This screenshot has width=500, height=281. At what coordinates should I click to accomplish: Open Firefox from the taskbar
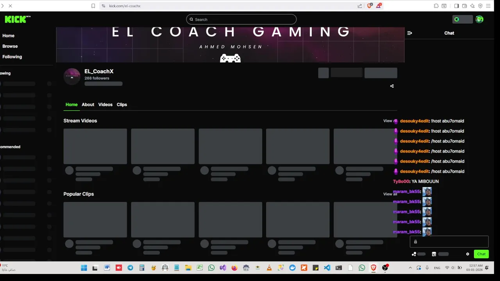click(234, 268)
